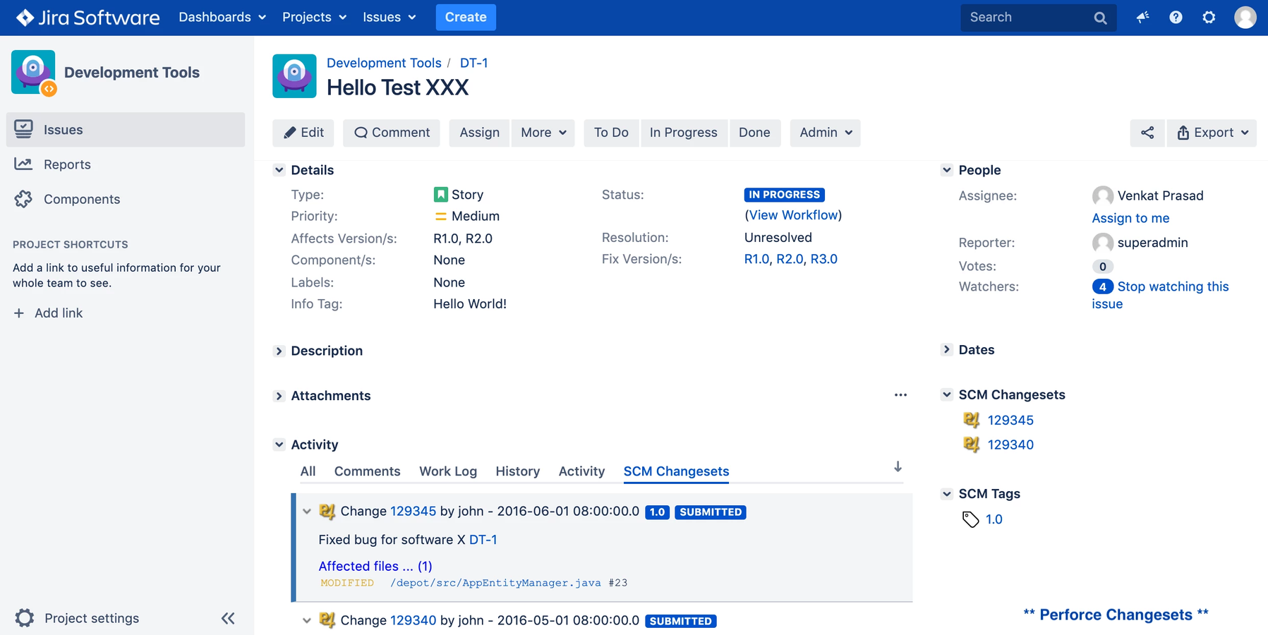Collapse the SCM Tags panel
This screenshot has height=635, width=1268.
(946, 494)
